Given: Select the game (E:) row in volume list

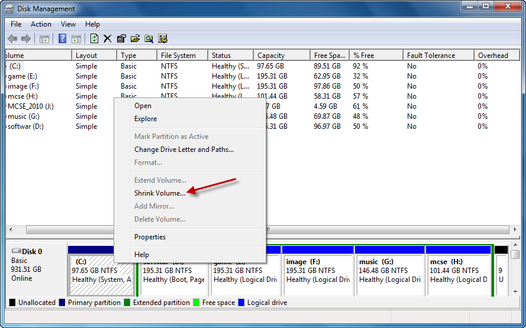Looking at the screenshot, I should [24, 76].
